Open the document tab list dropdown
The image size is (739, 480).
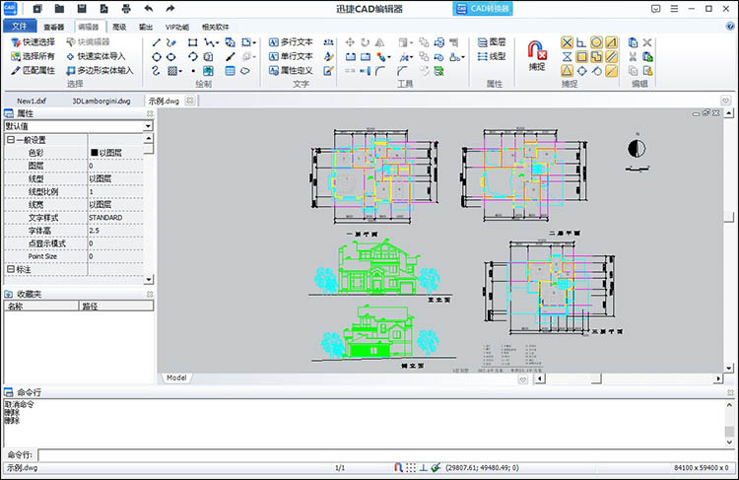[725, 101]
